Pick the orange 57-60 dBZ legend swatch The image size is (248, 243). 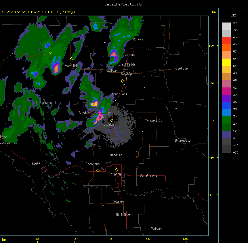226,48
